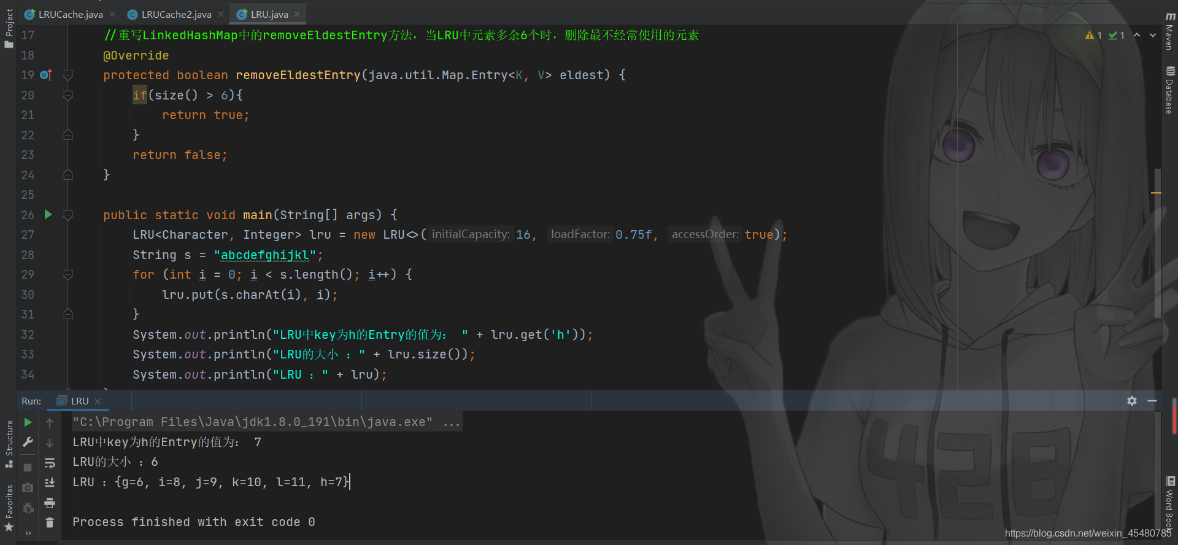Viewport: 1178px width, 545px height.
Task: Click the down arrow in Run console toolbar
Action: coord(50,443)
